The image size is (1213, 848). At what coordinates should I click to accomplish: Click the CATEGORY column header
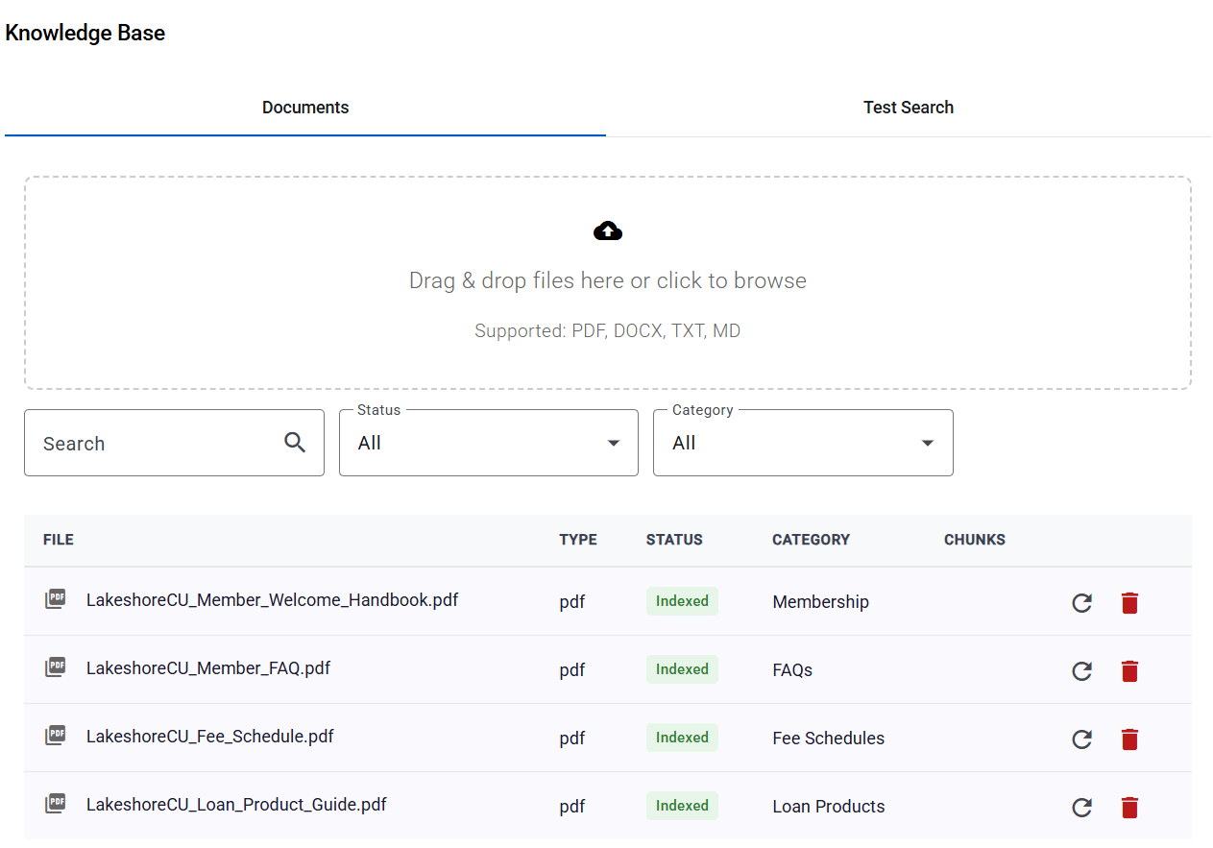pyautogui.click(x=811, y=540)
